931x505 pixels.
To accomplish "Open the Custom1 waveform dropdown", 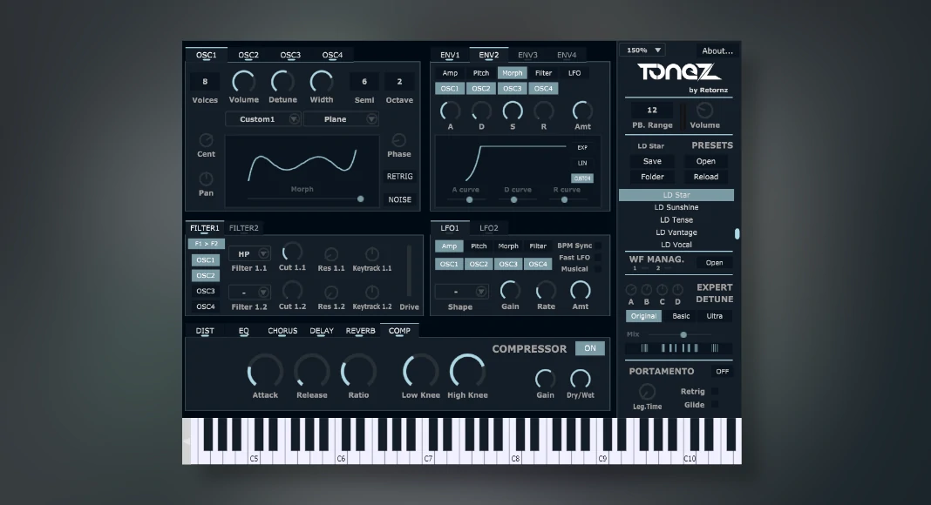I will coord(263,119).
